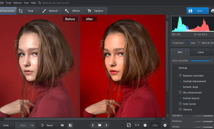Switch to the Colors tab
The image size is (214, 129).
(x=201, y=52)
